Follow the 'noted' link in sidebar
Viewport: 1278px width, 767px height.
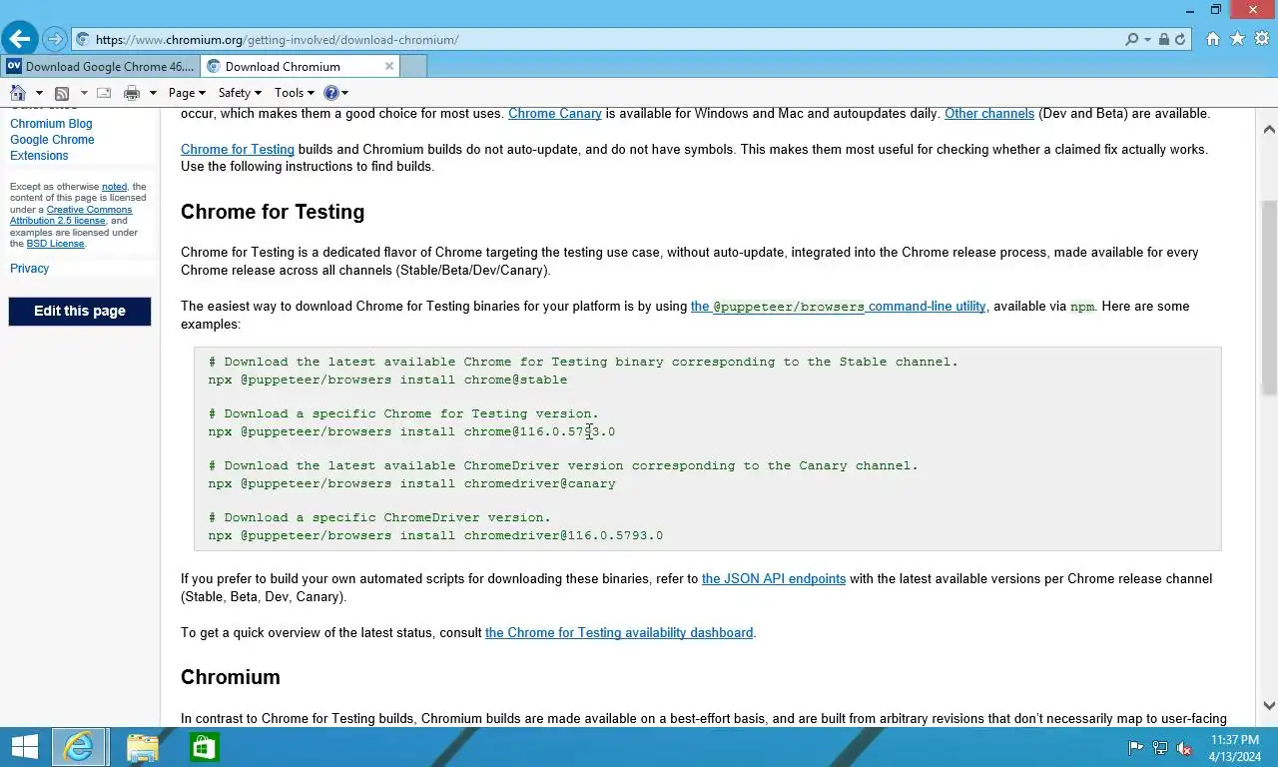pyautogui.click(x=114, y=187)
